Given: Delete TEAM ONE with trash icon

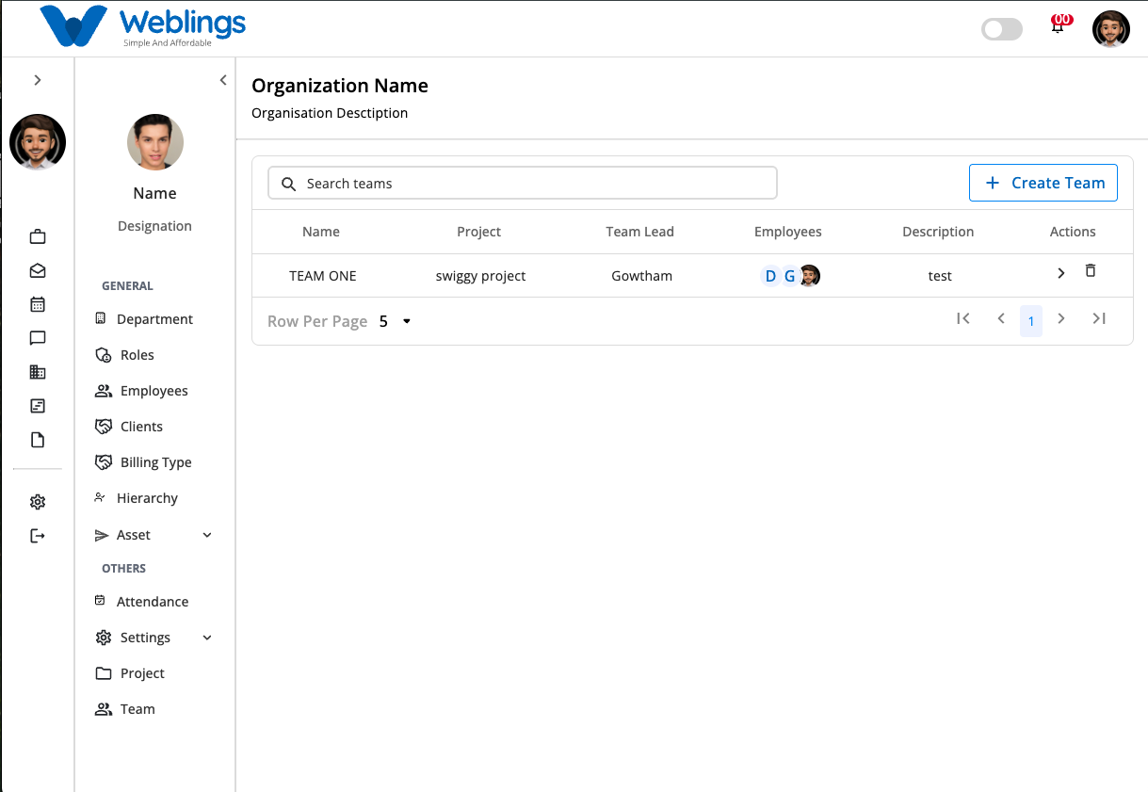Looking at the screenshot, I should click(1091, 271).
